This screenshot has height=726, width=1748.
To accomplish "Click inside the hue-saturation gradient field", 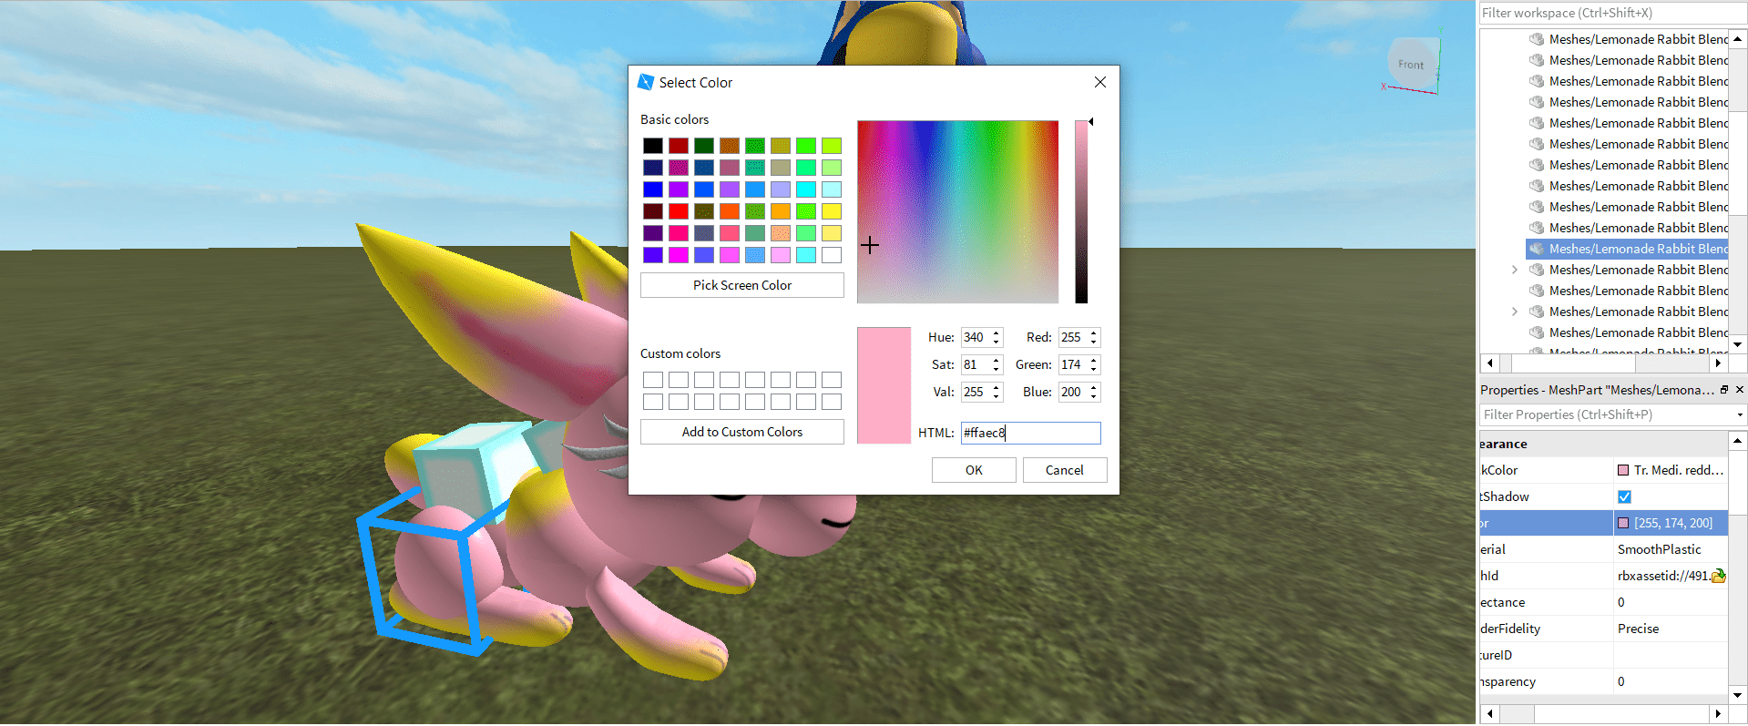I will [x=958, y=212].
